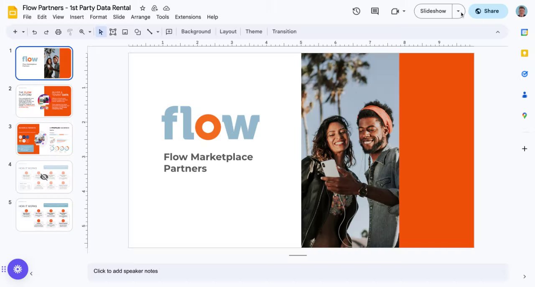Open the File menu
Viewport: 535px width, 287px height.
click(x=27, y=17)
